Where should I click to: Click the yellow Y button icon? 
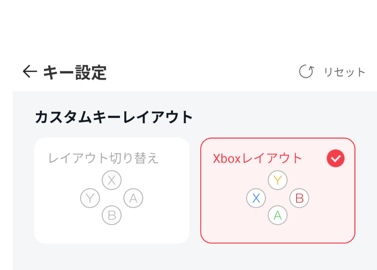tap(277, 180)
